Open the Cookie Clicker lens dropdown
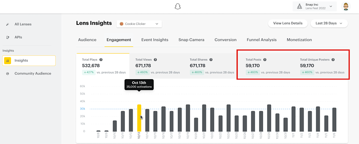Screen dimensions: 359x144 (139, 24)
